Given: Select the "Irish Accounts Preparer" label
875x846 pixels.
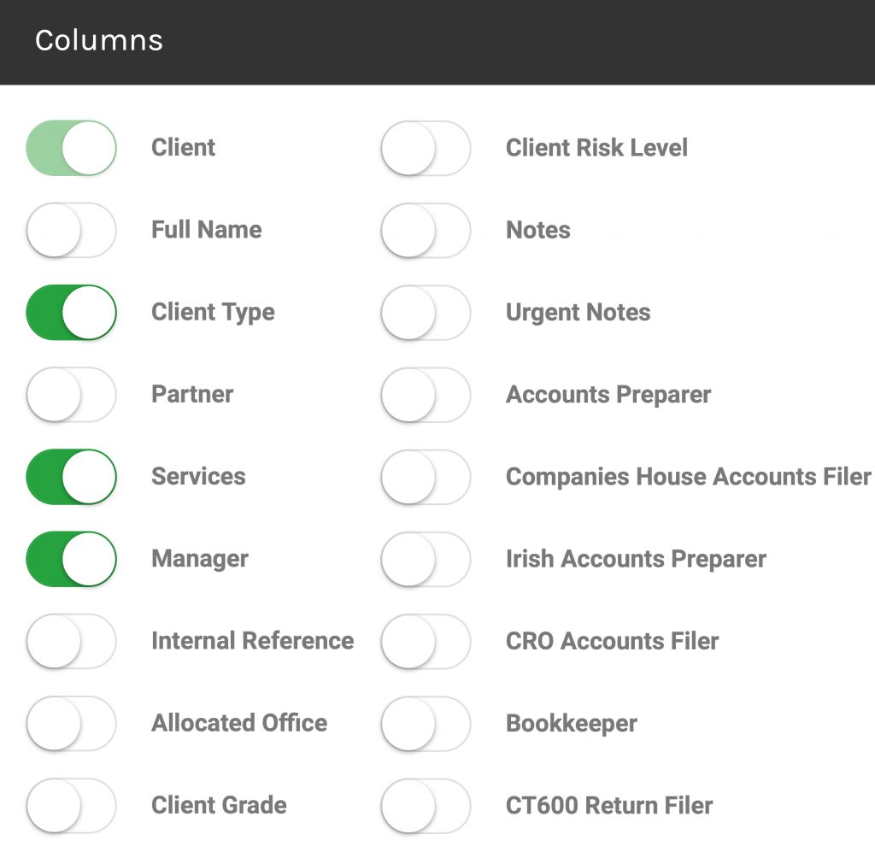Looking at the screenshot, I should point(636,559).
